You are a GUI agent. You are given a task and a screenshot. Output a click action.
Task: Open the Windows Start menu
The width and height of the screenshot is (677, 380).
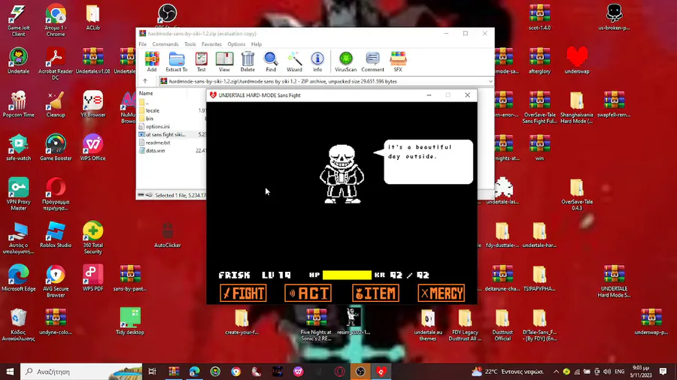click(10, 372)
